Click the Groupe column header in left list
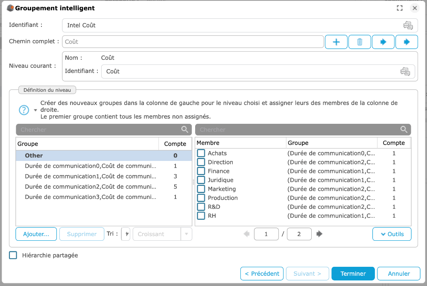 (87, 144)
